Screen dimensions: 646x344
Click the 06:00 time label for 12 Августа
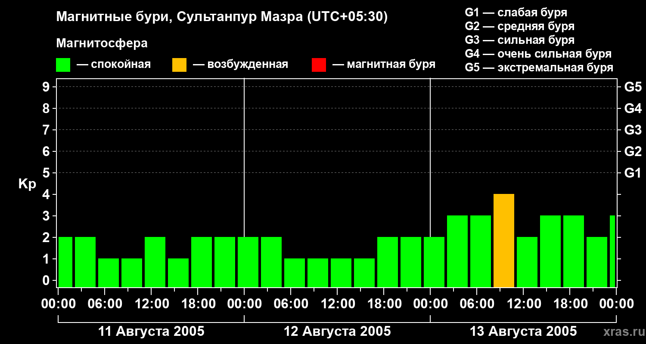pos(291,304)
